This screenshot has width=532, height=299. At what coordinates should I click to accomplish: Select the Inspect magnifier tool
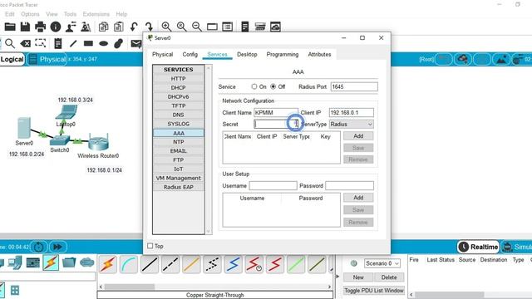[10, 43]
